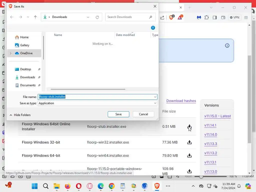Open the Extensions puzzle icon
Viewport: 256px width, 192px height.
pos(206,17)
